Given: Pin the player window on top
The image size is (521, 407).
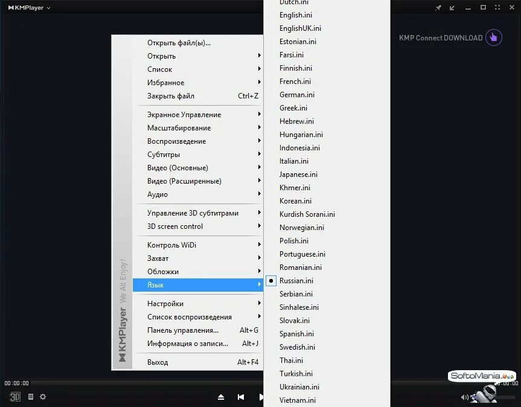Looking at the screenshot, I should [x=438, y=8].
